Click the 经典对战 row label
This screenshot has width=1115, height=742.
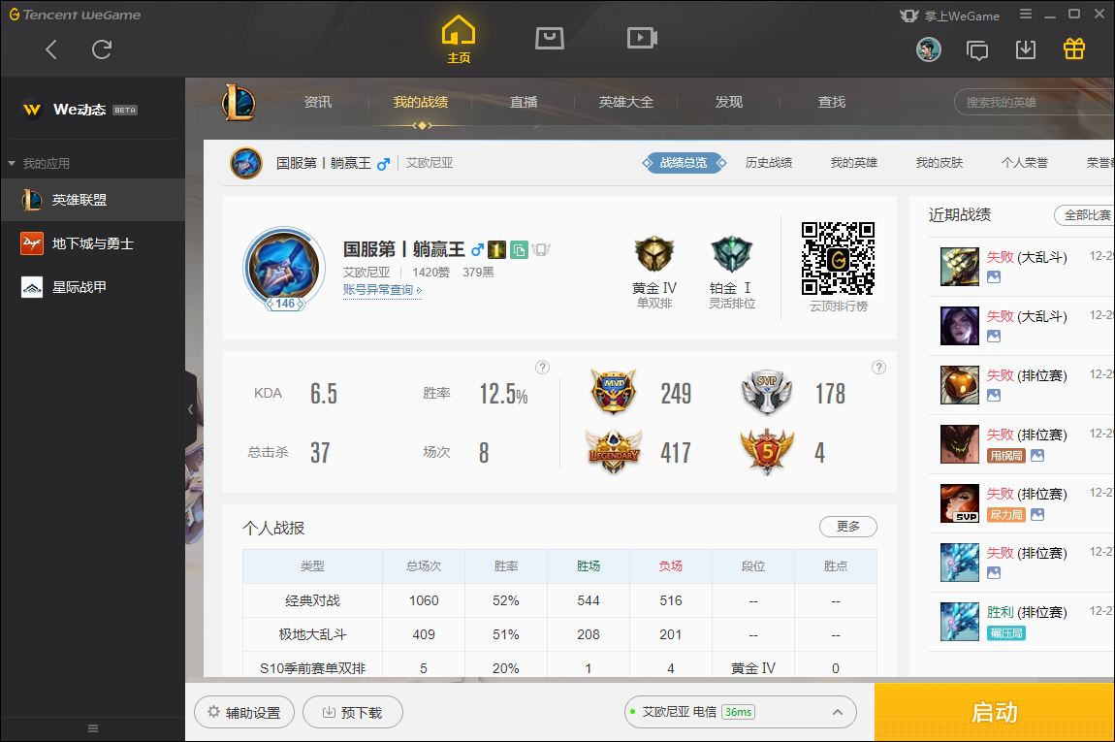click(x=313, y=601)
